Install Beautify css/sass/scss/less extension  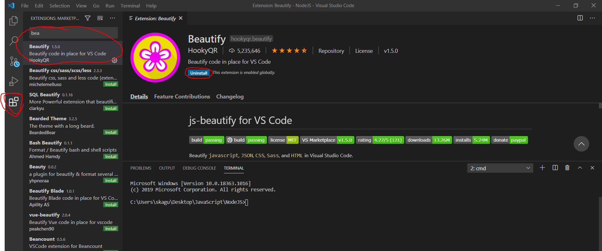click(x=111, y=84)
